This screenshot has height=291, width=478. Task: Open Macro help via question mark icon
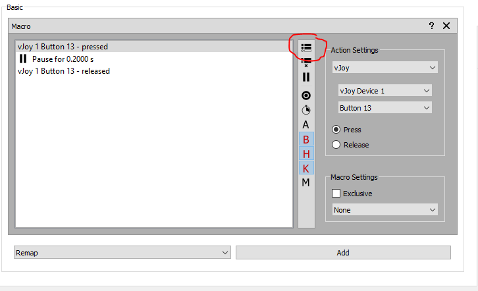tap(431, 26)
